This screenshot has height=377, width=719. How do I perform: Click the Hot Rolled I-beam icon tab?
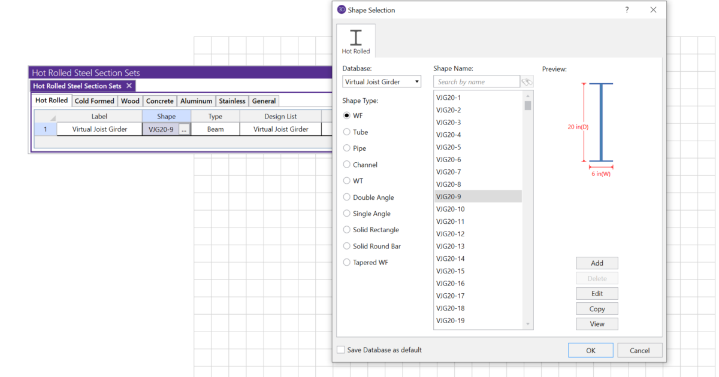pyautogui.click(x=356, y=41)
